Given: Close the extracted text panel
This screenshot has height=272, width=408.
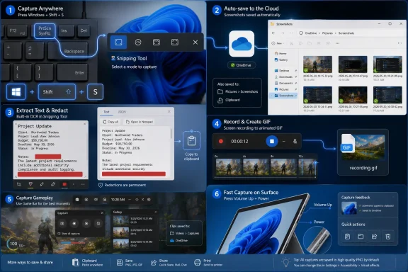Looking at the screenshot, I should pos(169,111).
